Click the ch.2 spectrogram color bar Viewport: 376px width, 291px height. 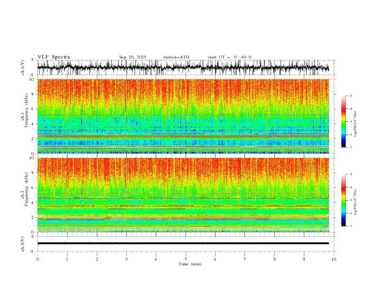(343, 200)
